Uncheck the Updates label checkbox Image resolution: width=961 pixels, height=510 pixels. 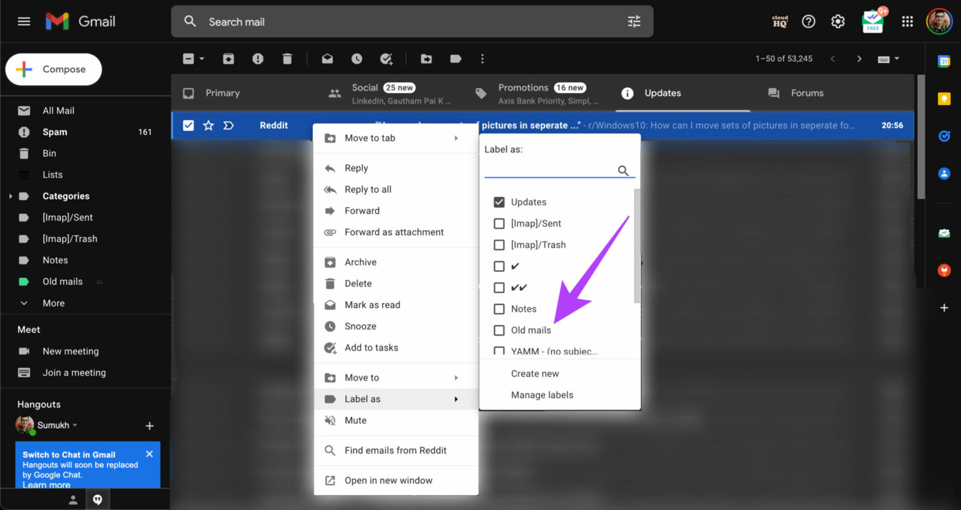click(x=499, y=202)
